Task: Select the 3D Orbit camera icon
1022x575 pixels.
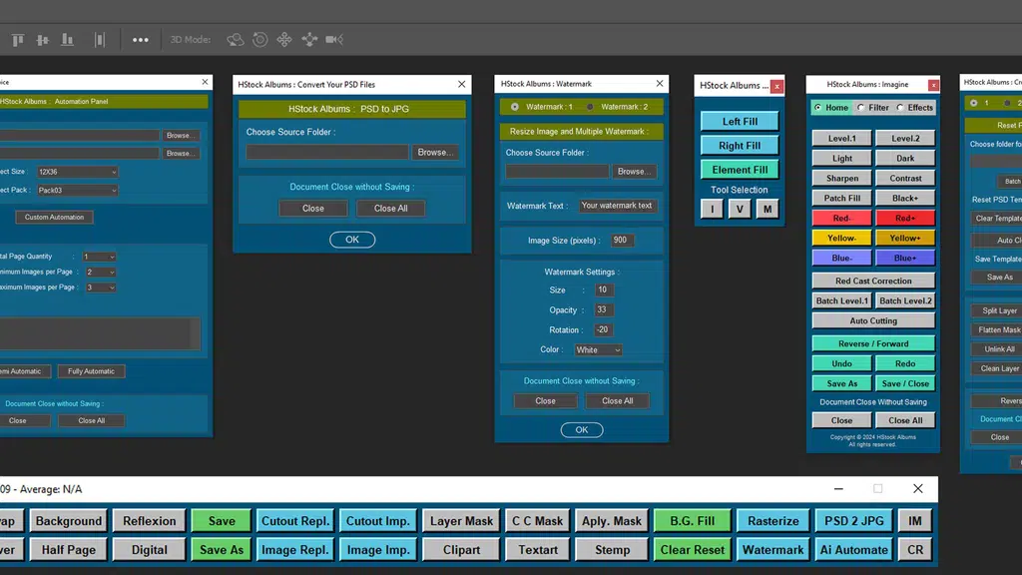Action: (235, 40)
